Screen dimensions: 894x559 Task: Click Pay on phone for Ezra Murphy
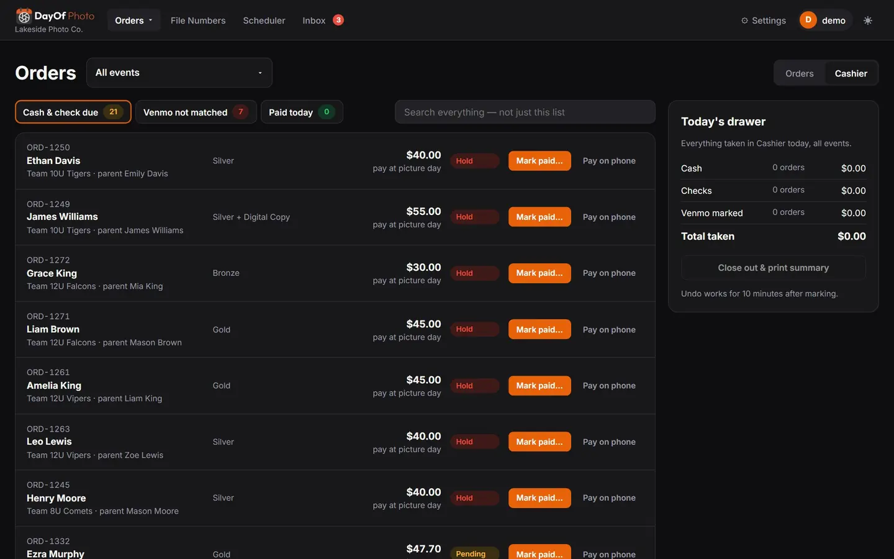point(609,553)
